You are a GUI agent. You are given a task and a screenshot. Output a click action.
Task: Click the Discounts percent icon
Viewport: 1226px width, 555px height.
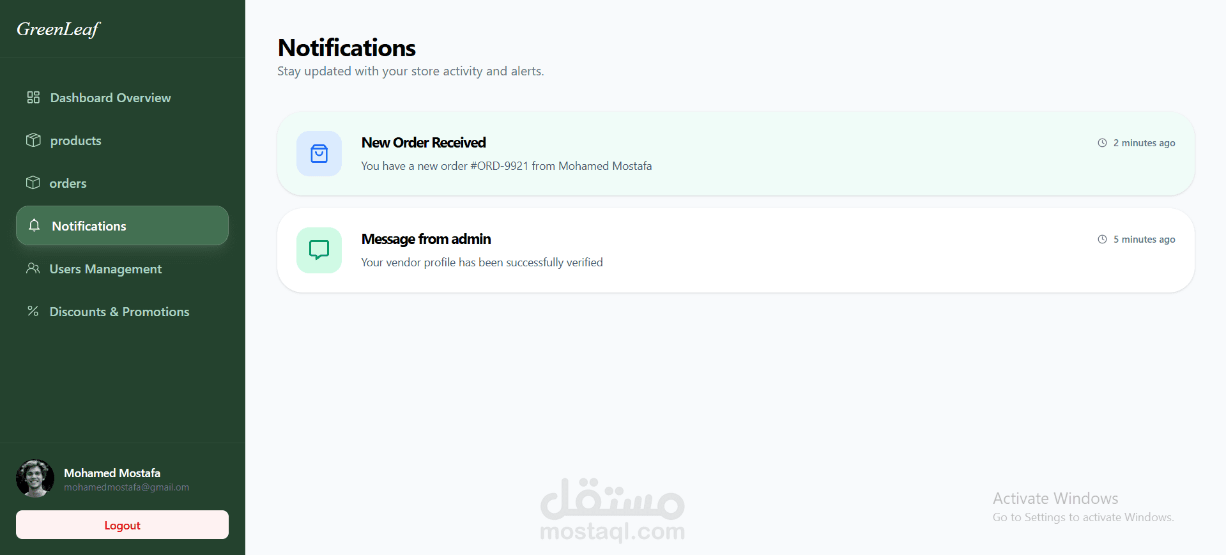(x=33, y=311)
